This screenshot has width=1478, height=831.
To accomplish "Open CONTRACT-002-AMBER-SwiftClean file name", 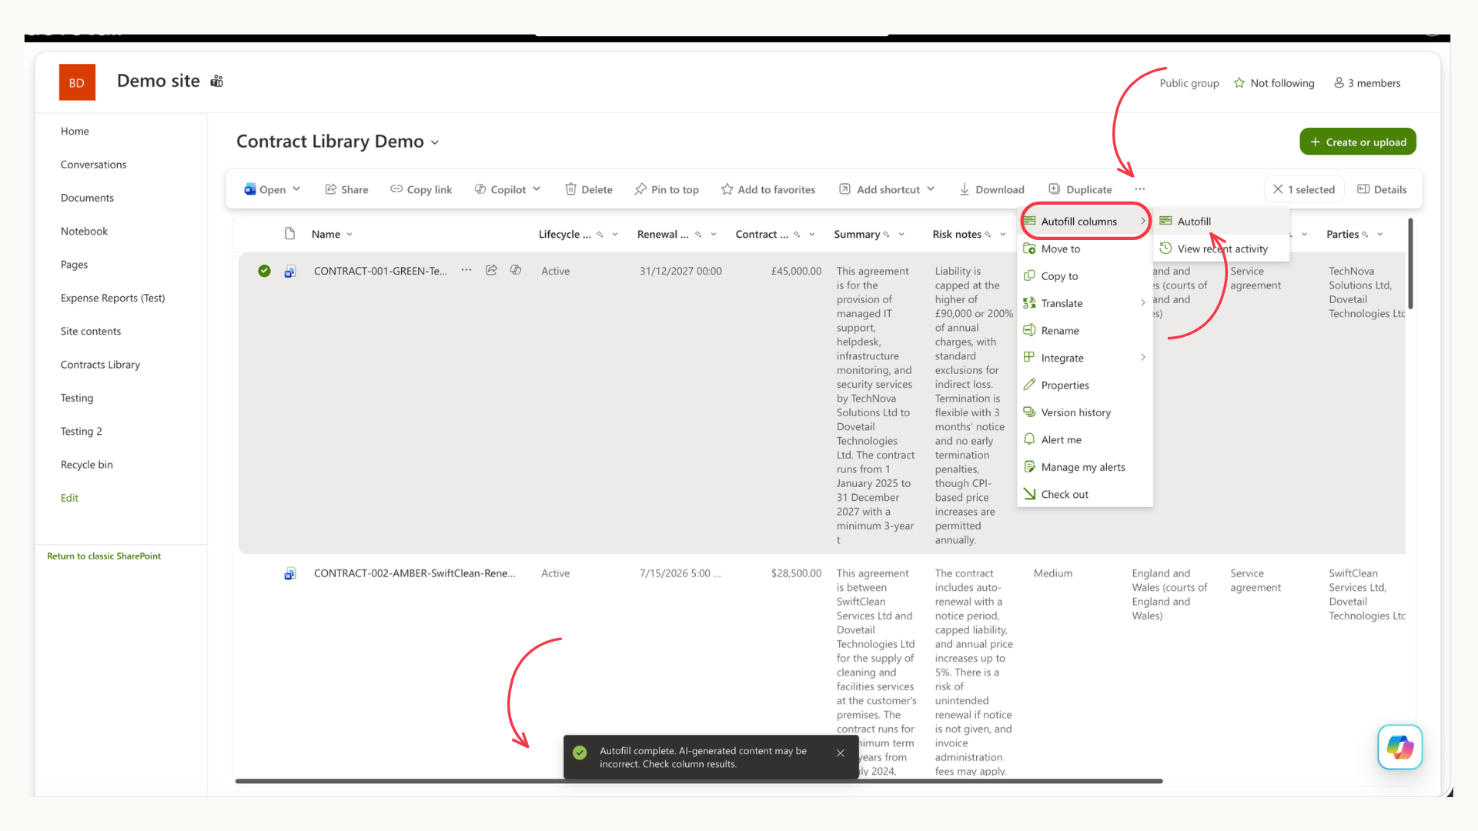I will (x=414, y=573).
